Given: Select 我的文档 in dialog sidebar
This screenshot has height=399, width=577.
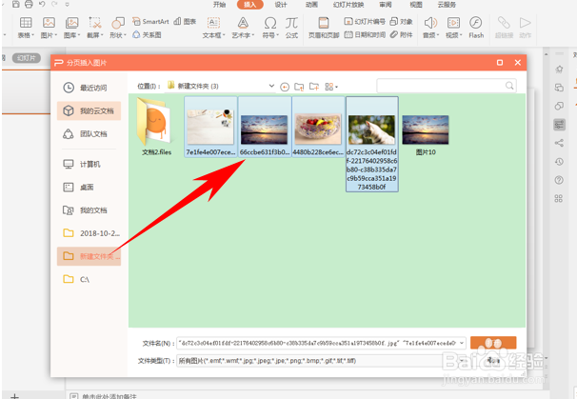Looking at the screenshot, I should (x=89, y=210).
